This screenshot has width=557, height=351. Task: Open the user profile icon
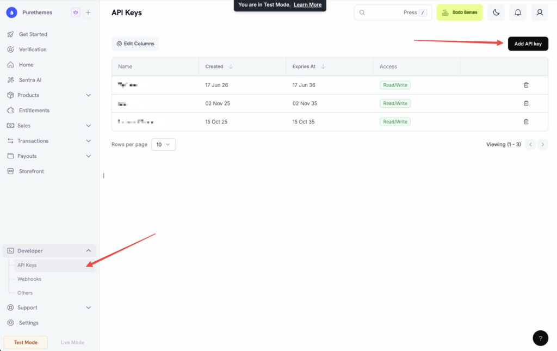click(539, 13)
